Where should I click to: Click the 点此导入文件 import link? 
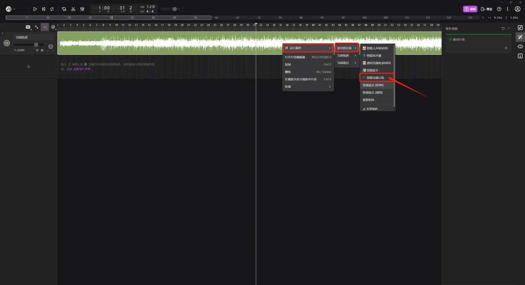point(82,69)
